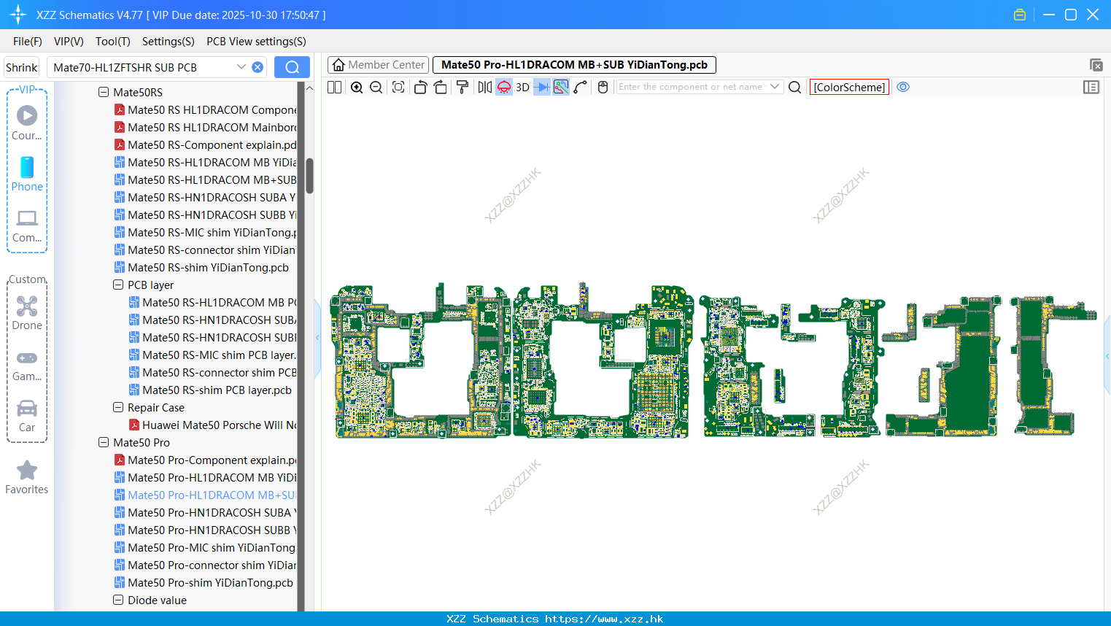Open Mate50 RS-MIC shim YiDianTong file
The image size is (1111, 626).
coord(206,232)
